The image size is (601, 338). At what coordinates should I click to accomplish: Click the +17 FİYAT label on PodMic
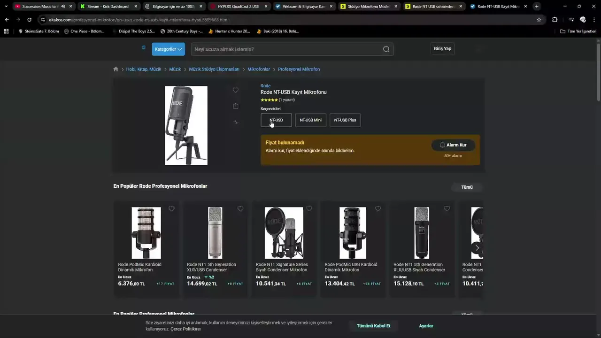(165, 284)
